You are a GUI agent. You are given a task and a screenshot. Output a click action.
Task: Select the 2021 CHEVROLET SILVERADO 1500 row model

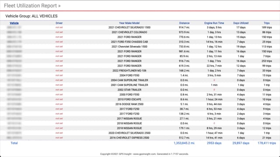(x=129, y=27)
